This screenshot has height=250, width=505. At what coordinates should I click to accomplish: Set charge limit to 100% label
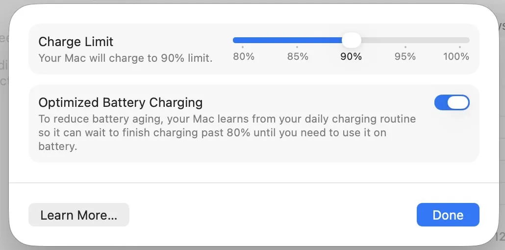pos(456,56)
